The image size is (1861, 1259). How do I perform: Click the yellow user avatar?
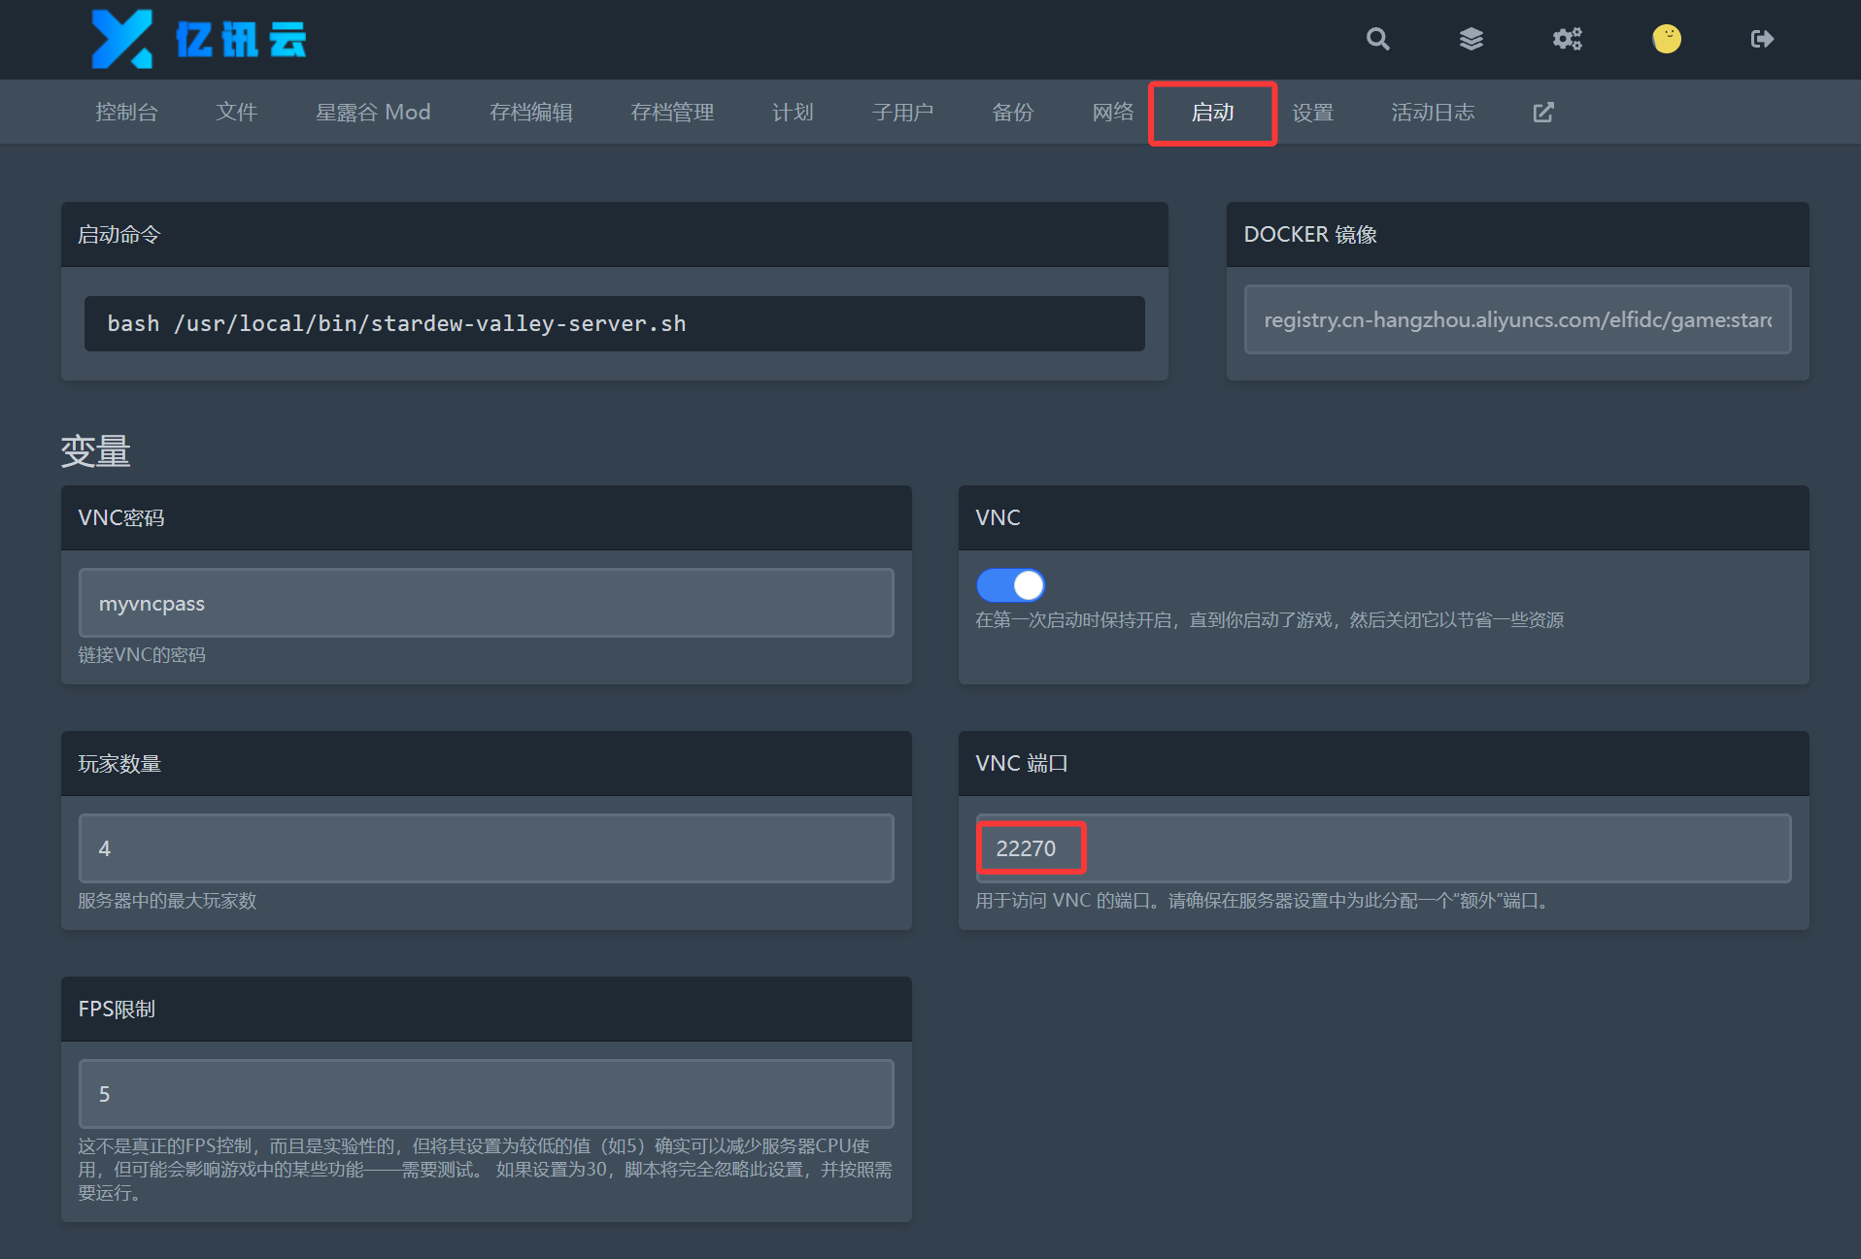coord(1667,39)
